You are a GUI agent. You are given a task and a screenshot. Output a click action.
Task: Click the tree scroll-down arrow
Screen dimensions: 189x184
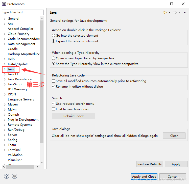[42, 163]
